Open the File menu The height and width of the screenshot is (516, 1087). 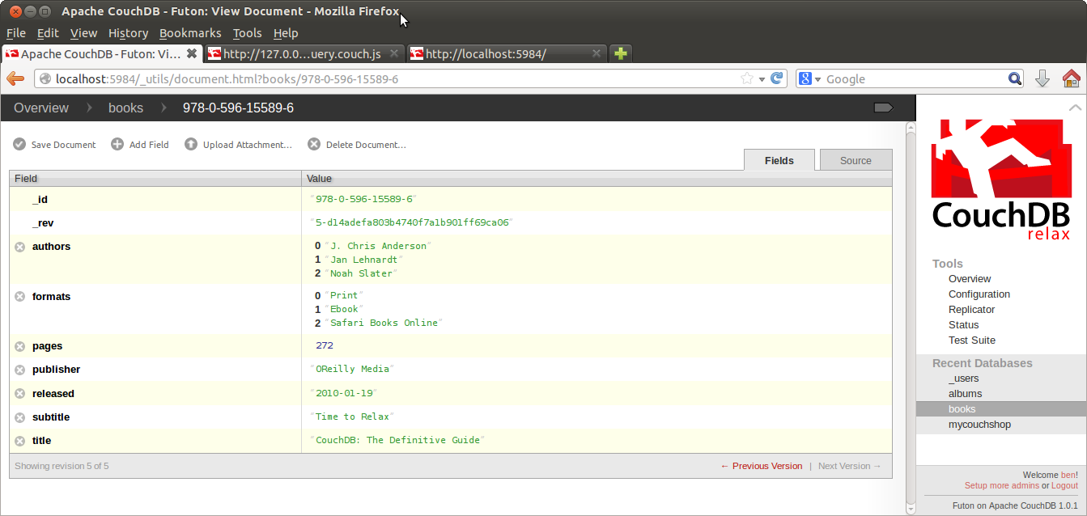(x=16, y=33)
